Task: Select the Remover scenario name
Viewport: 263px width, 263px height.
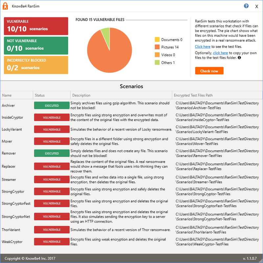Action: 9,153
